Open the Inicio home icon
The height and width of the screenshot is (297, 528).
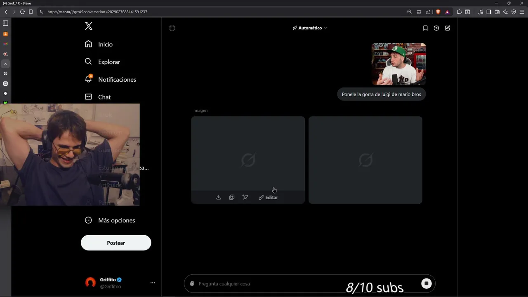(88, 44)
